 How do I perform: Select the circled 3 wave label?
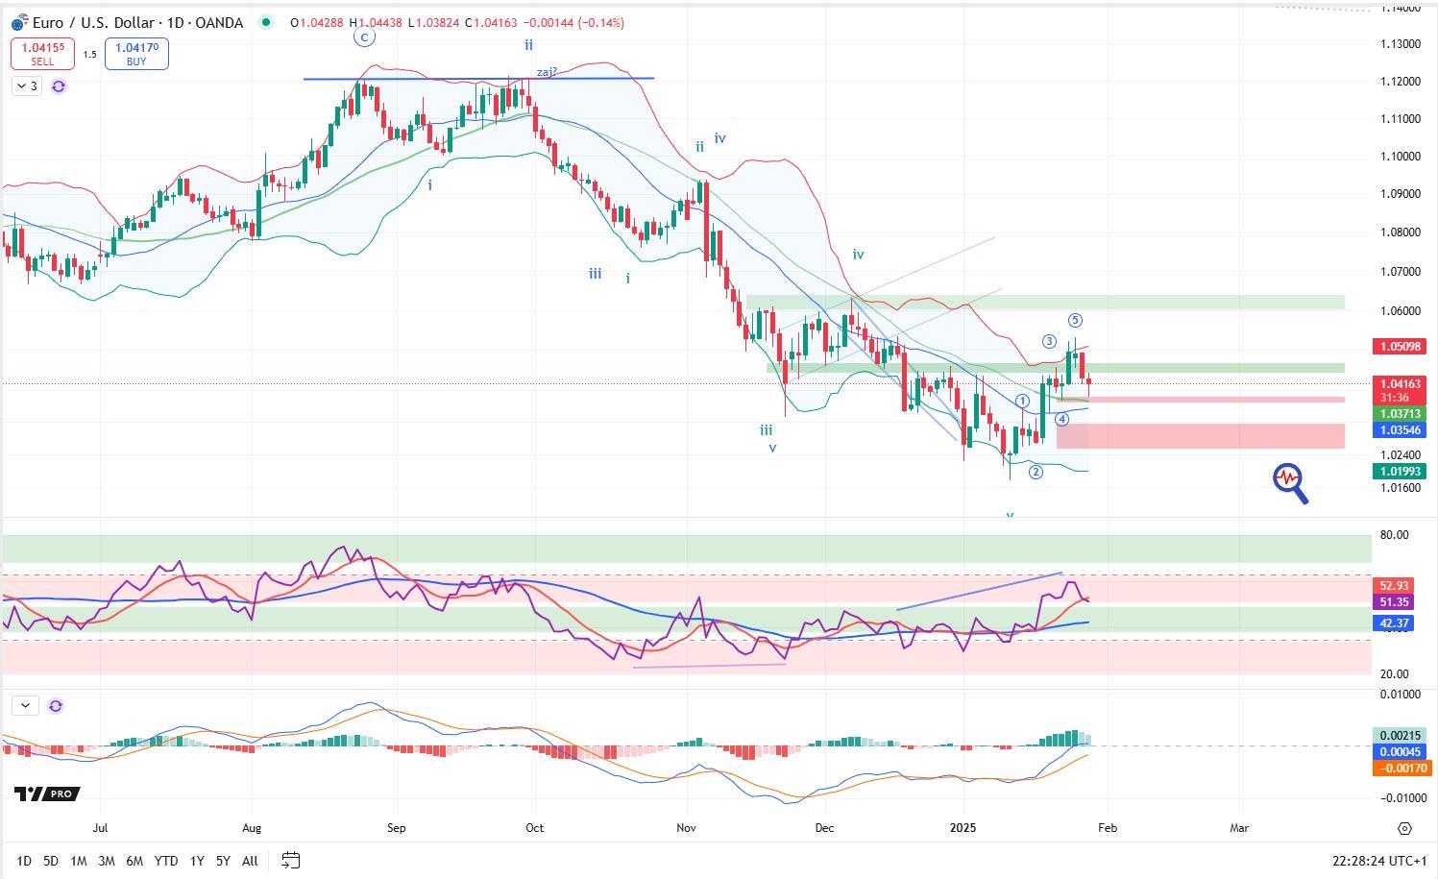click(x=1049, y=342)
